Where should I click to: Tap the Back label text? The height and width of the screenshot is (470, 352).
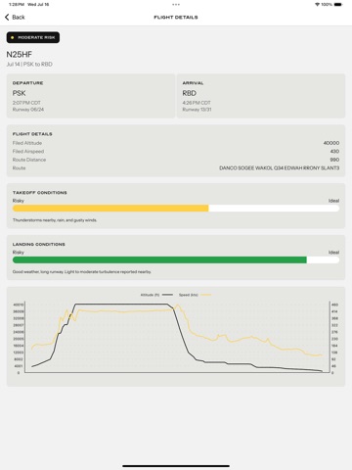click(19, 18)
